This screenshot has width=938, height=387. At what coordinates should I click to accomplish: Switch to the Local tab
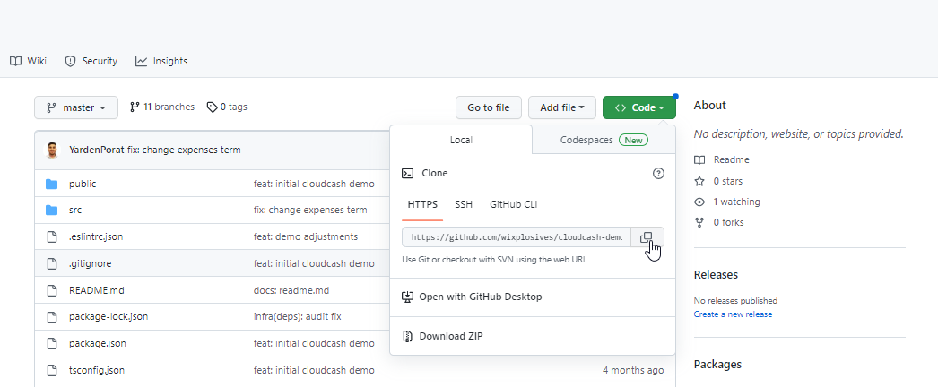461,140
